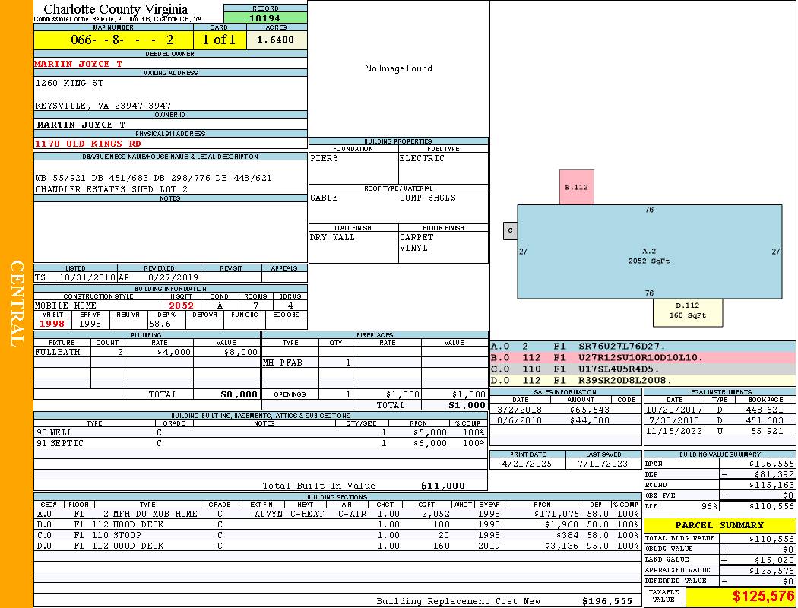The image size is (798, 608).
Task: Click bedrooms count 4
Action: (x=290, y=306)
